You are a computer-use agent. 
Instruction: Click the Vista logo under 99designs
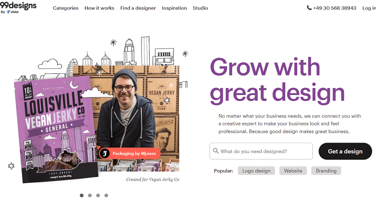(x=13, y=11)
